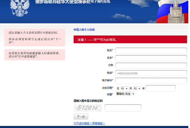Open the birth month dropdown
190x128 pixels.
[x=137, y=88]
